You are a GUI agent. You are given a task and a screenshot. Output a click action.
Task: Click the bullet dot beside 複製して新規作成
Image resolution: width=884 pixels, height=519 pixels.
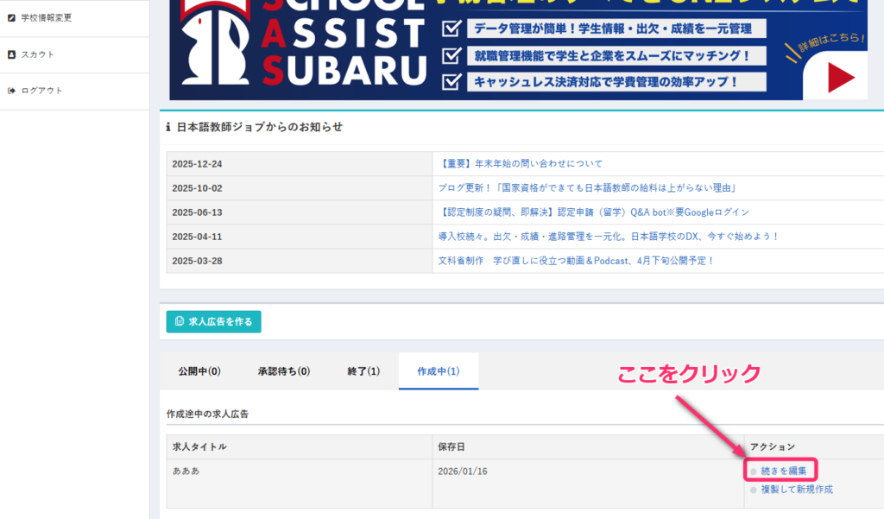753,490
